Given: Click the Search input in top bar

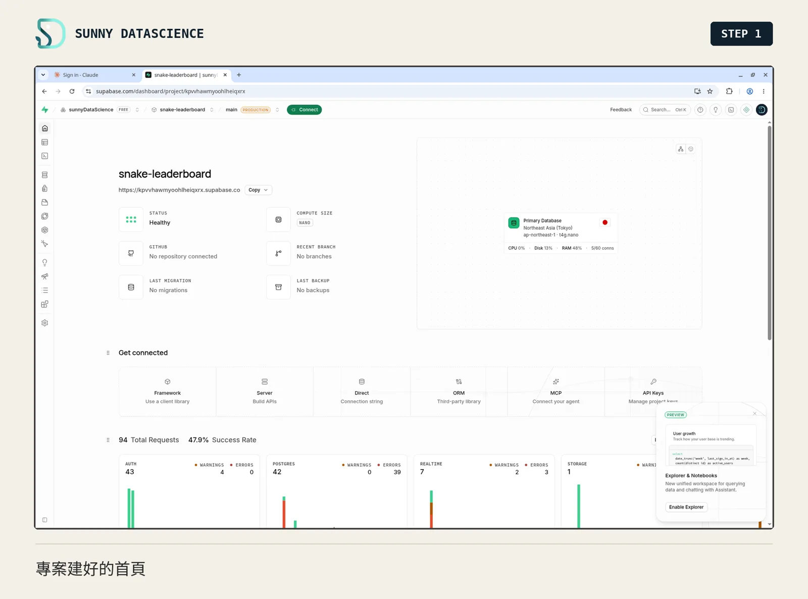Looking at the screenshot, I should point(665,110).
